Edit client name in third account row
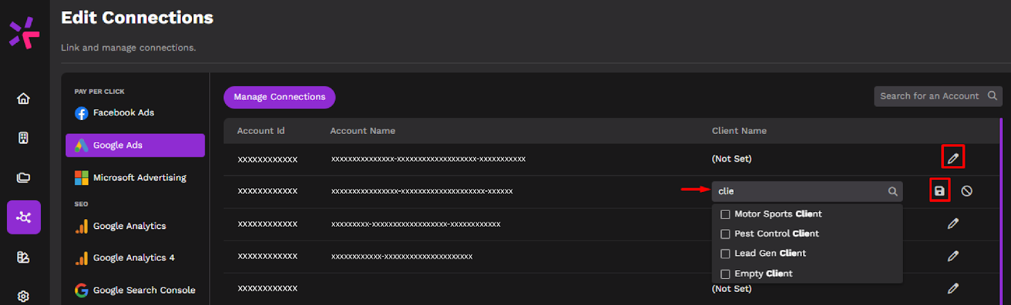The width and height of the screenshot is (1011, 305). (x=953, y=224)
